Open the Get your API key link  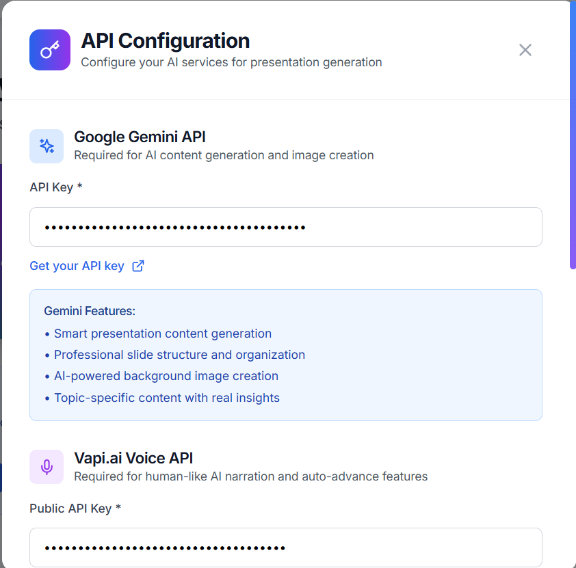87,266
